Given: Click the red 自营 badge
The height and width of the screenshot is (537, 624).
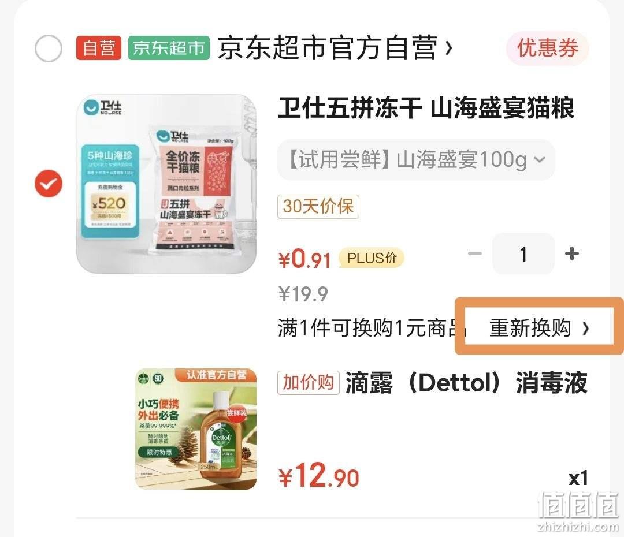Looking at the screenshot, I should [x=99, y=48].
